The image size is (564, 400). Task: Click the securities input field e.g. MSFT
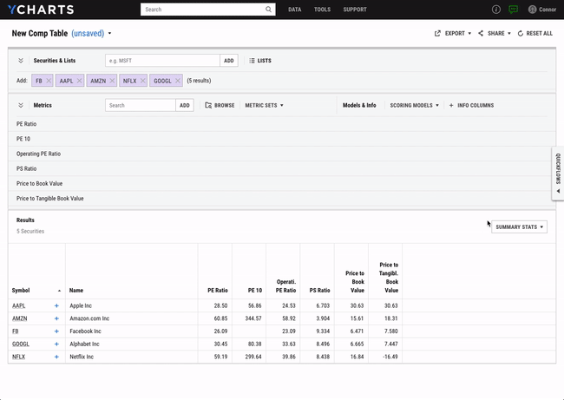click(162, 61)
